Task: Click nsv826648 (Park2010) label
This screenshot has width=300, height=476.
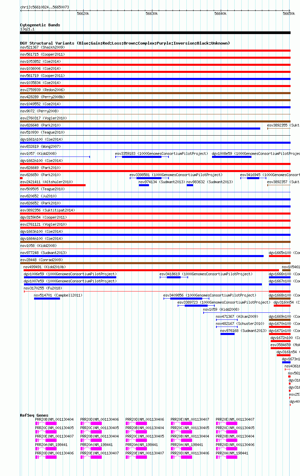Action: (40, 125)
